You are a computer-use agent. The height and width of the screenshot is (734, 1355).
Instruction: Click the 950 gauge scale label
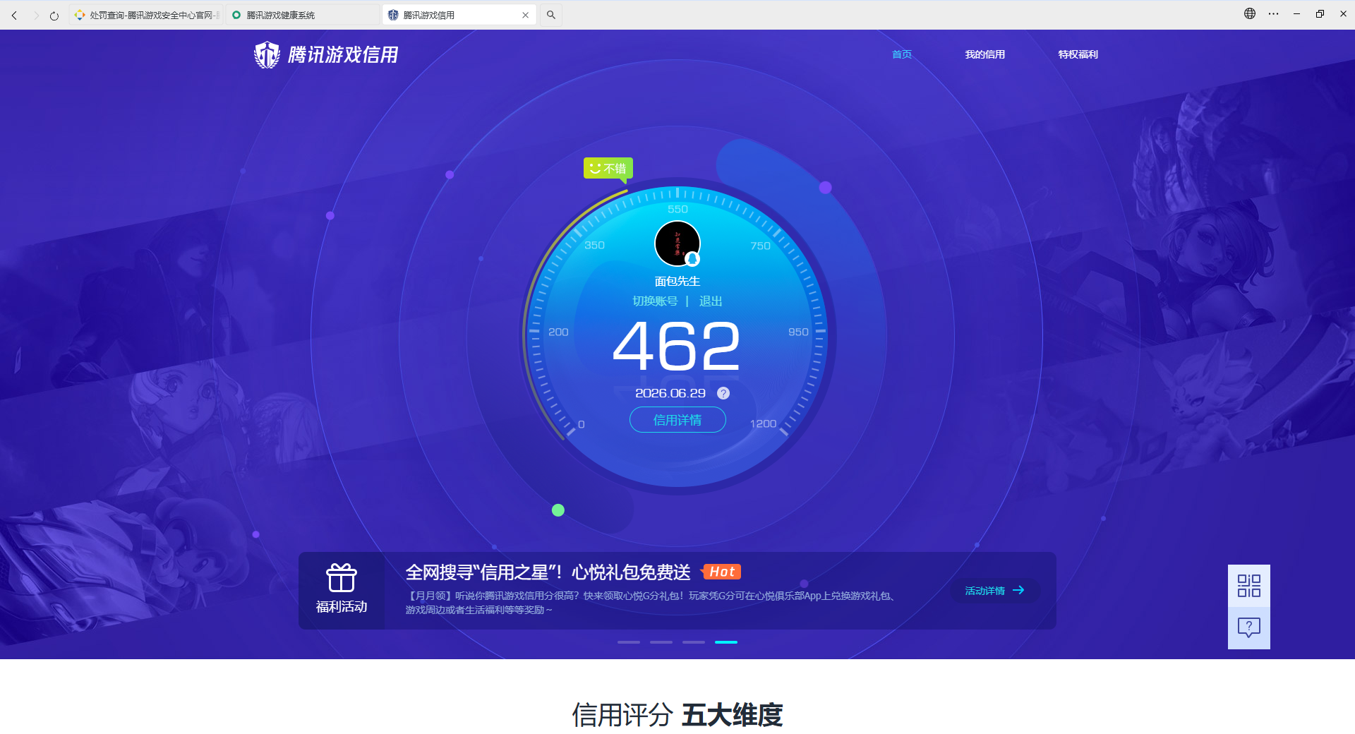coord(798,332)
